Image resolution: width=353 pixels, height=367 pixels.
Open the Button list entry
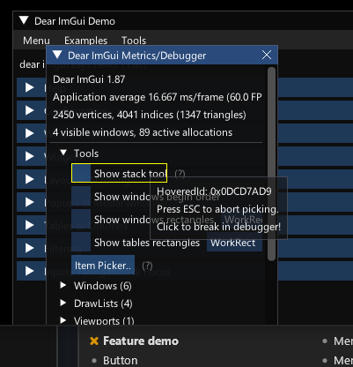[x=121, y=360]
